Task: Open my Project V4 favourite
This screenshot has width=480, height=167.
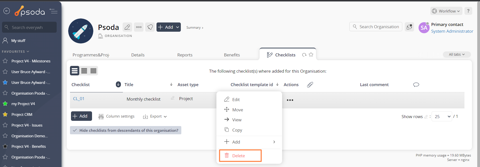Action: (x=23, y=104)
